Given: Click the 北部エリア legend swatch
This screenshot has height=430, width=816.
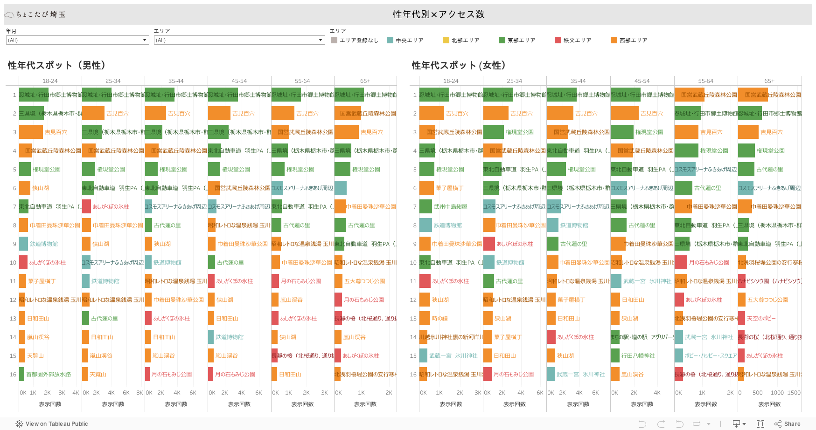Looking at the screenshot, I should pyautogui.click(x=446, y=40).
